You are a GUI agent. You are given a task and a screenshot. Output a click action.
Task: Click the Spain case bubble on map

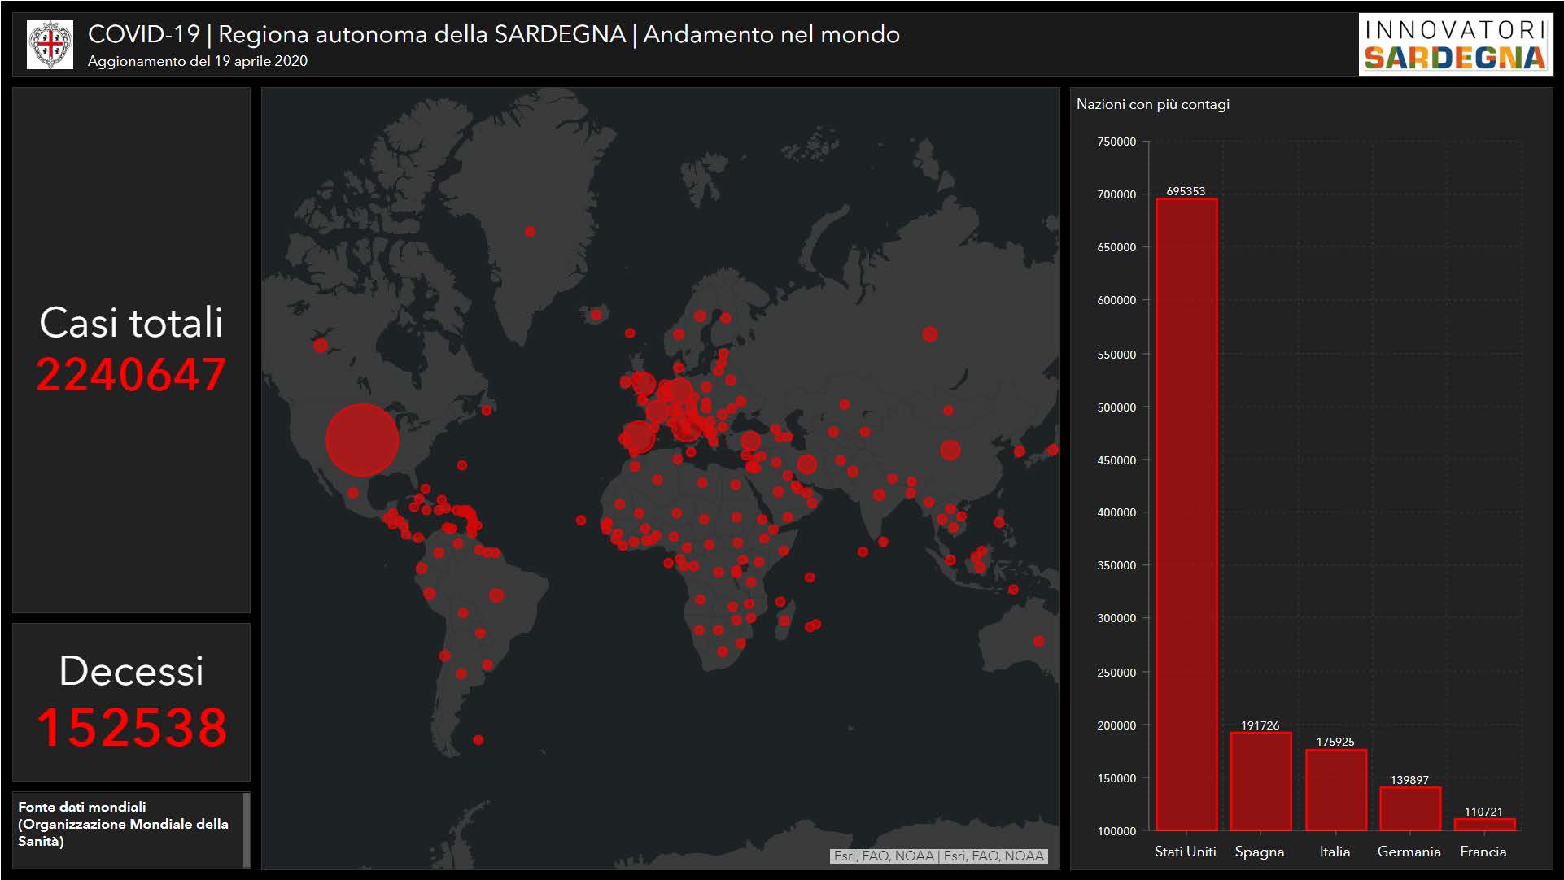point(639,437)
